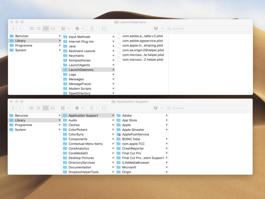Select Benutzer in Application Support window
265x199 pixels.
point(22,116)
